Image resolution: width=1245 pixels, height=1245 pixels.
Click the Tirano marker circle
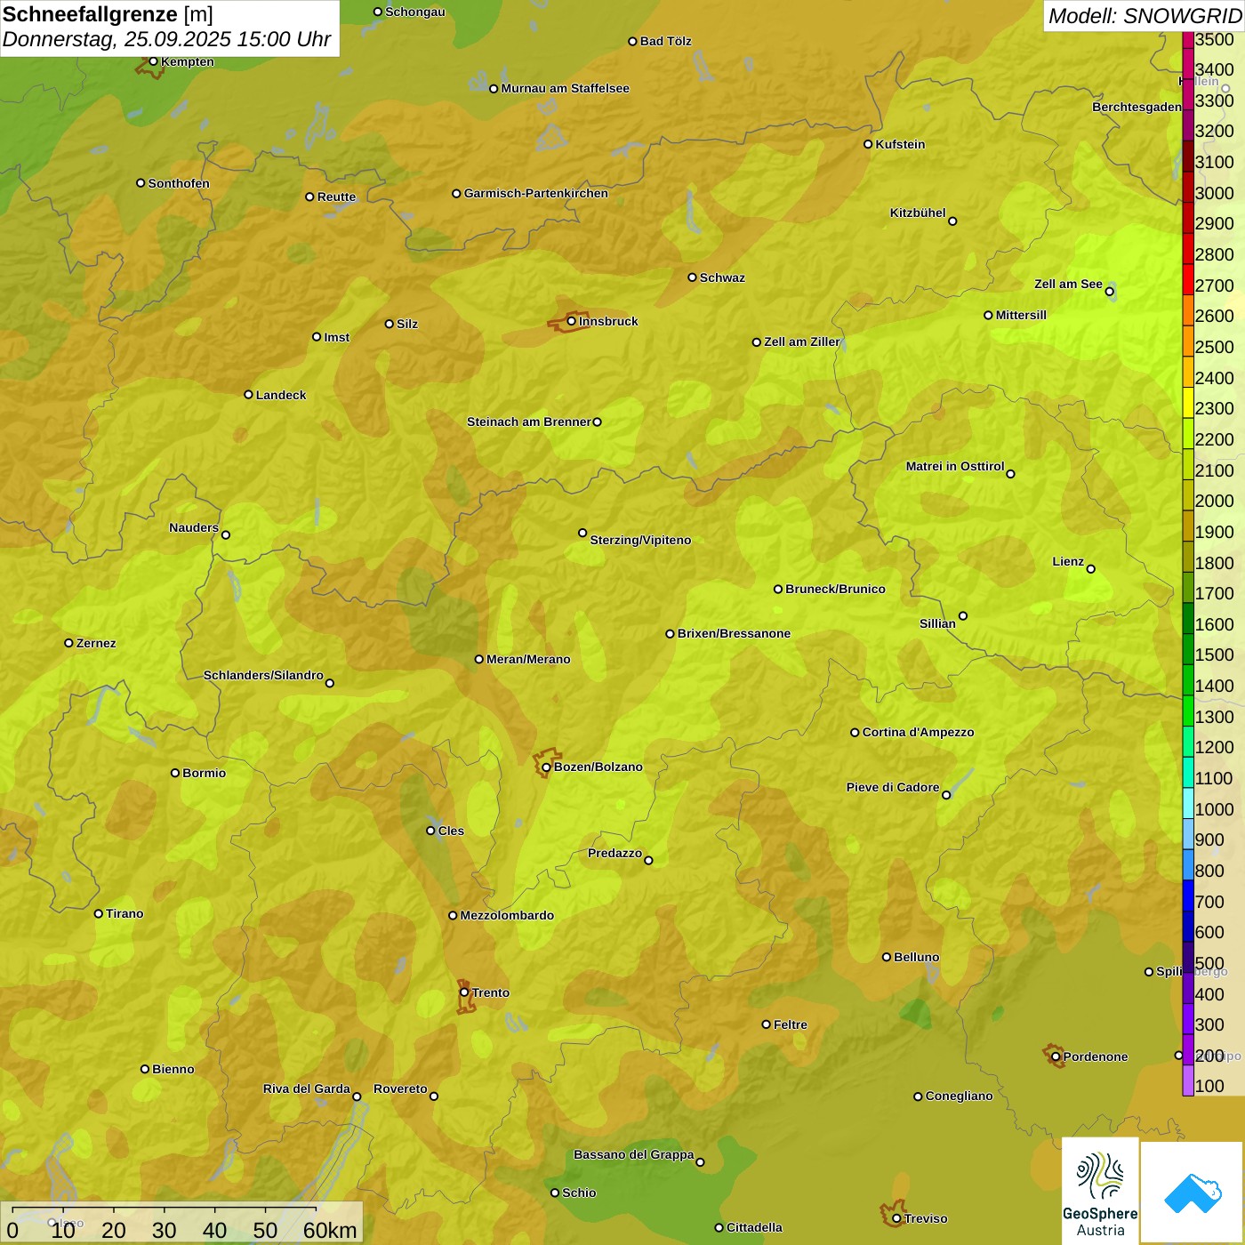(x=99, y=913)
